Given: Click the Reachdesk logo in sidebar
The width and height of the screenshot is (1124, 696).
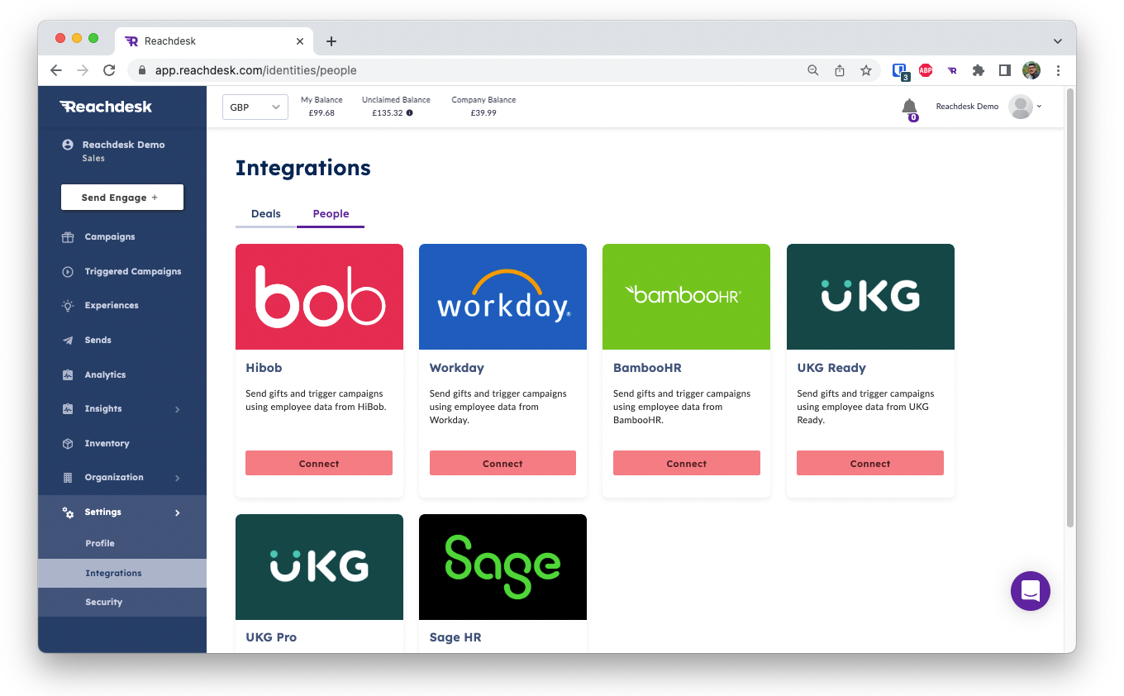Looking at the screenshot, I should coord(106,107).
